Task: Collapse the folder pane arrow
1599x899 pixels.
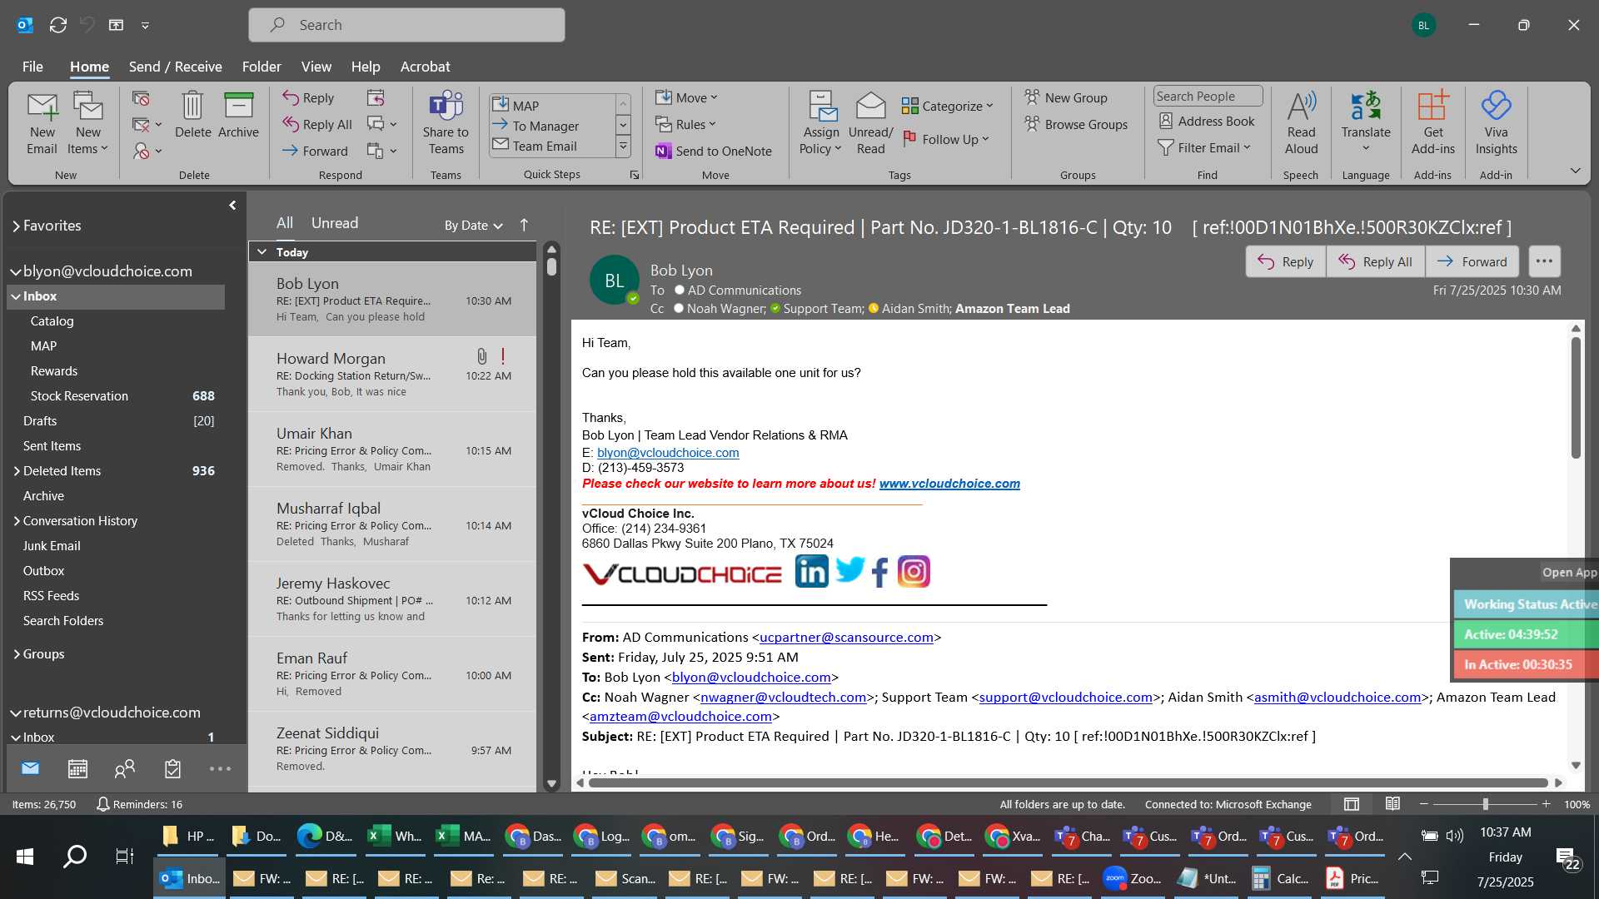Action: pos(232,206)
